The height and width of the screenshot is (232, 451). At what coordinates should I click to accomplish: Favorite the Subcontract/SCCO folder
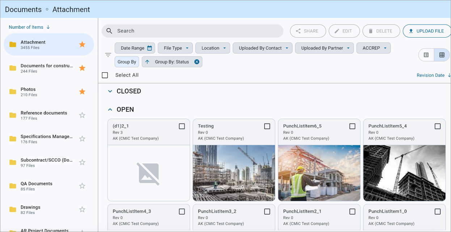point(82,162)
